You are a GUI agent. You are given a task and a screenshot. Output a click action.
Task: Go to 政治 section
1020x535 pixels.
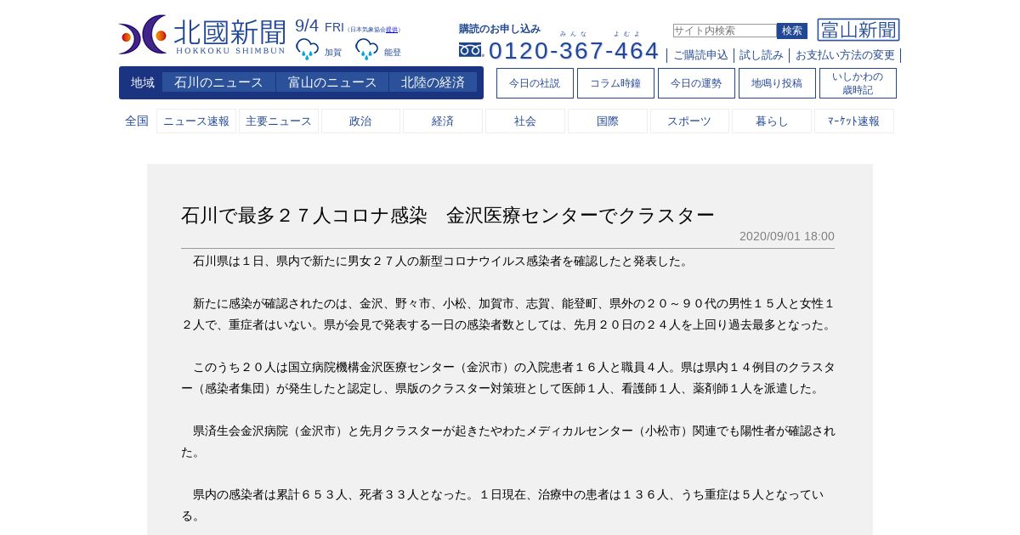[360, 121]
